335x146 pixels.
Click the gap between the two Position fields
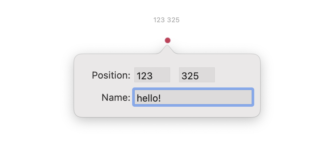tap(175, 75)
